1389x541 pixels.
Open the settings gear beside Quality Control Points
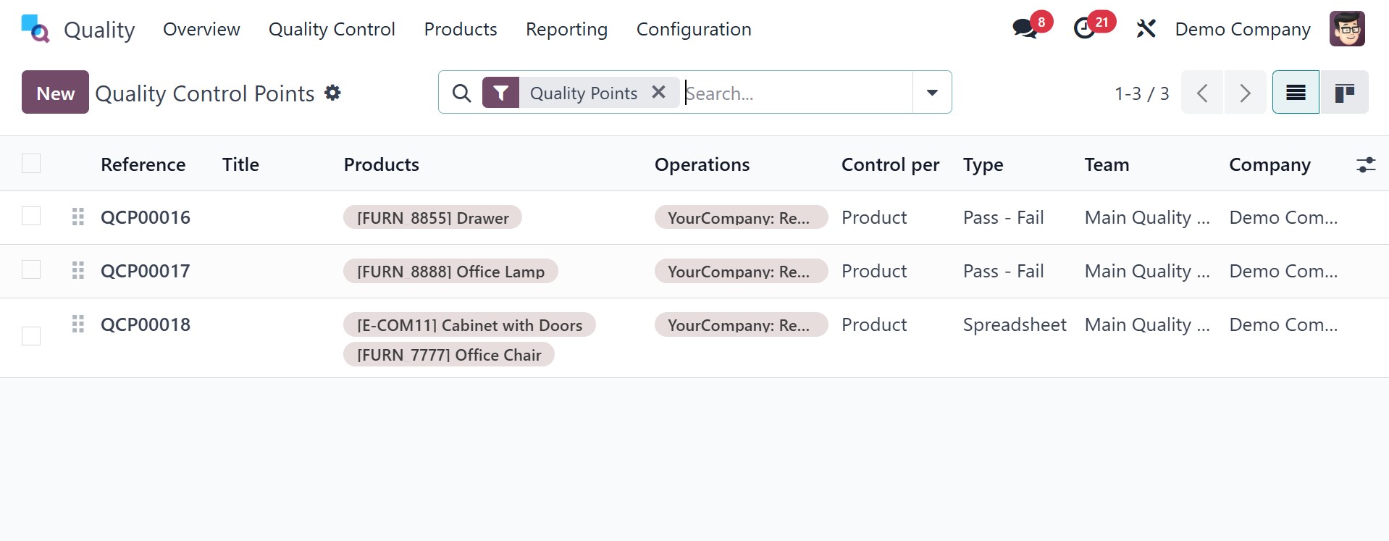332,93
